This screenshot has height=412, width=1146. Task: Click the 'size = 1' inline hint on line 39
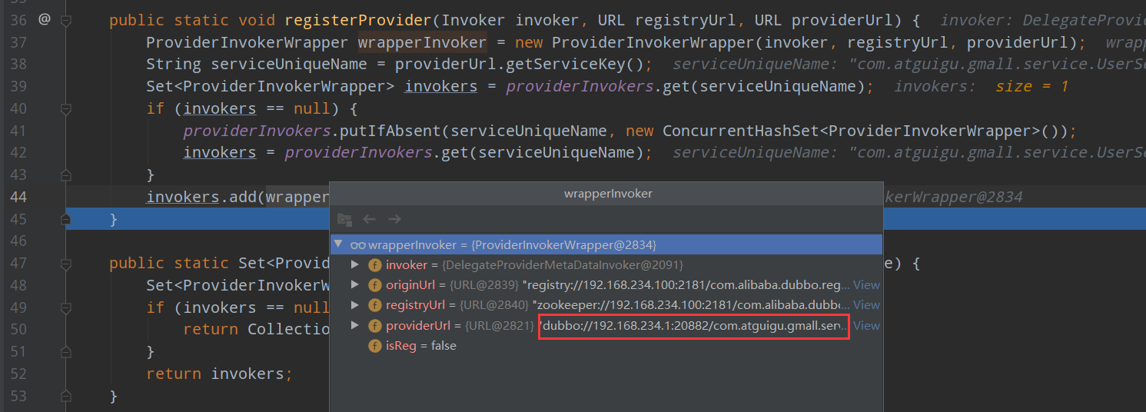tap(1031, 86)
